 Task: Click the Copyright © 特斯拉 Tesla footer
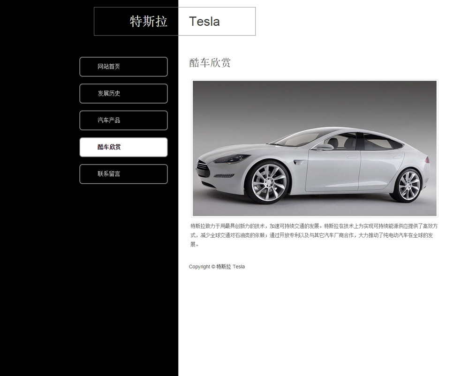pos(217,267)
